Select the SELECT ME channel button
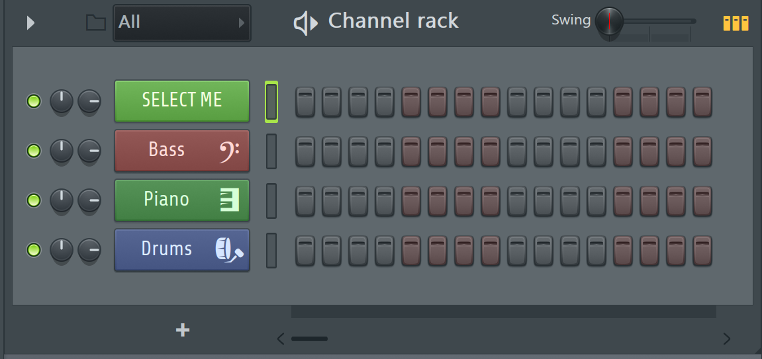This screenshot has height=359, width=762. (x=182, y=101)
